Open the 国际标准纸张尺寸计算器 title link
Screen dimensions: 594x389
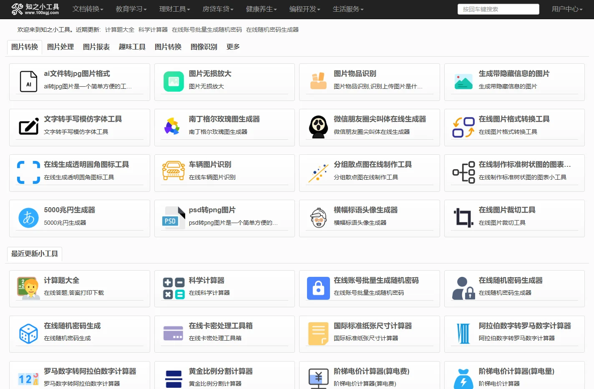(x=373, y=326)
